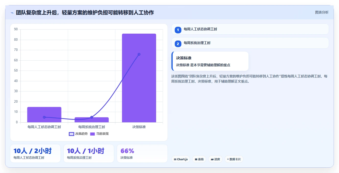Click the 10人 / 2小时 data card
Image resolution: width=339 pixels, height=173 pixels.
coord(35,153)
